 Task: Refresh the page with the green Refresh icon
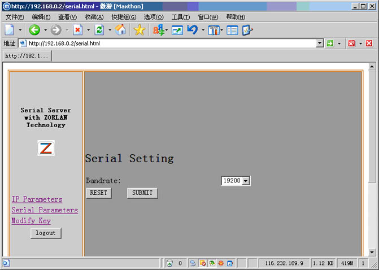click(x=99, y=30)
